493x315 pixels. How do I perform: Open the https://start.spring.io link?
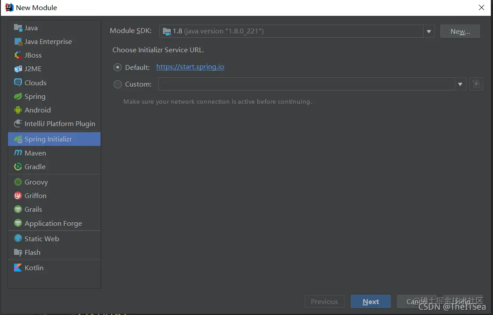[190, 67]
